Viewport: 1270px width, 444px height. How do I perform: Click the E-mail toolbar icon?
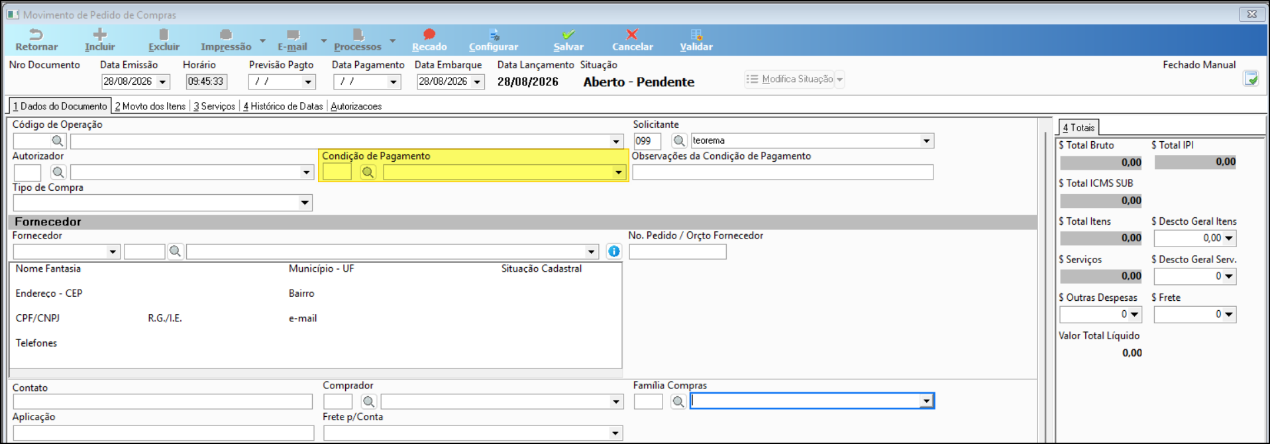(292, 40)
